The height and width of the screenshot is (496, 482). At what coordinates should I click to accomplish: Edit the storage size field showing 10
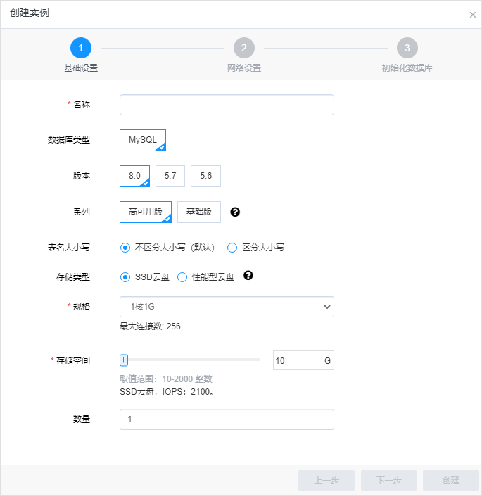[x=303, y=360]
